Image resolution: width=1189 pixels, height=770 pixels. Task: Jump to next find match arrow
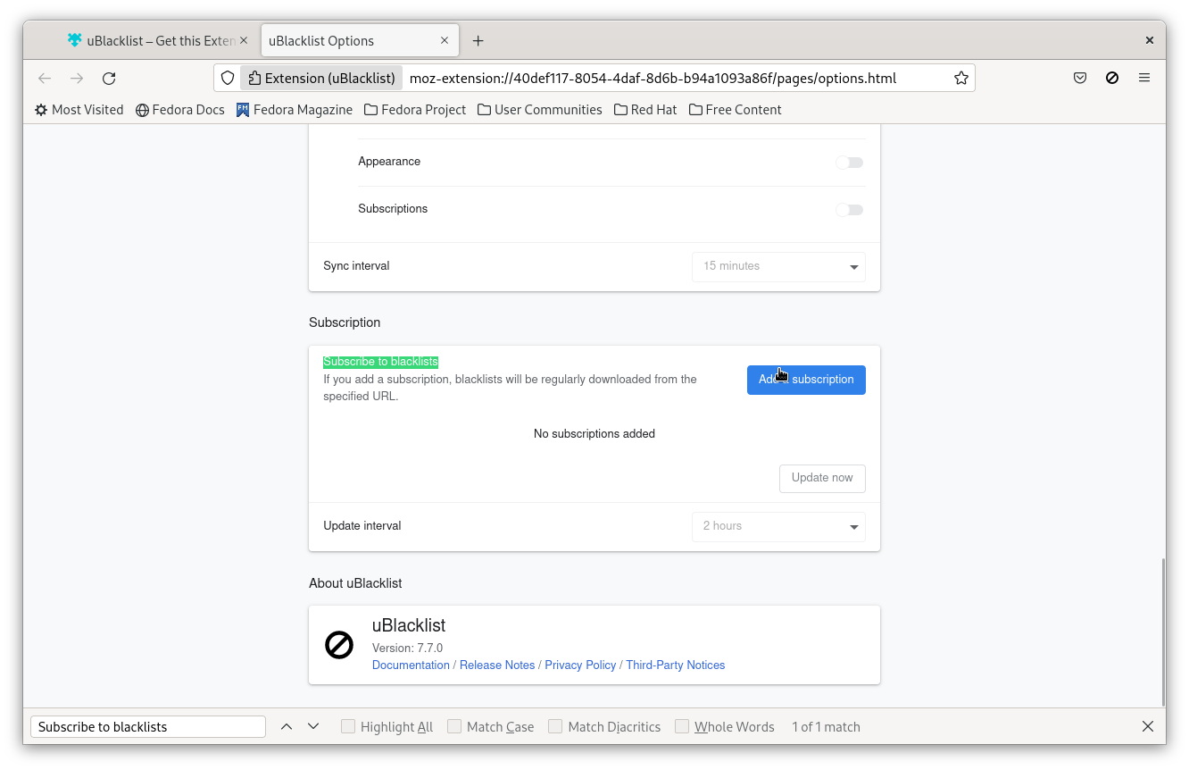[x=313, y=727]
